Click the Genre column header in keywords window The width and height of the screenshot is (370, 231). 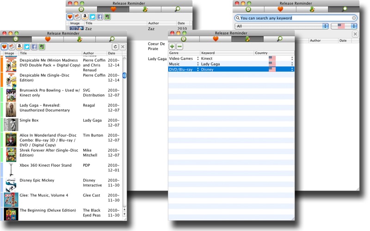click(184, 53)
